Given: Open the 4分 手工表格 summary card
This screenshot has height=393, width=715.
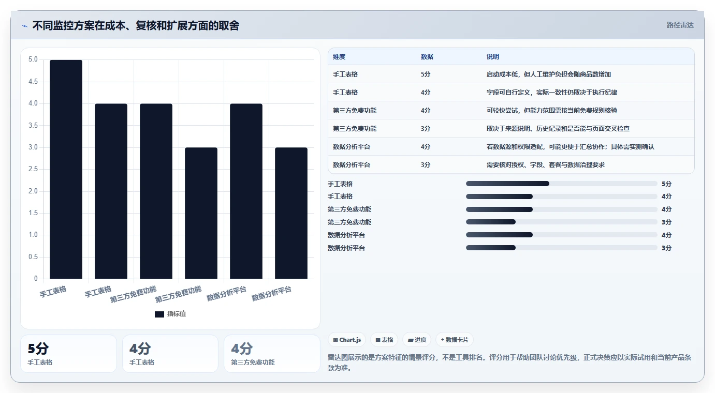Looking at the screenshot, I should coord(170,354).
